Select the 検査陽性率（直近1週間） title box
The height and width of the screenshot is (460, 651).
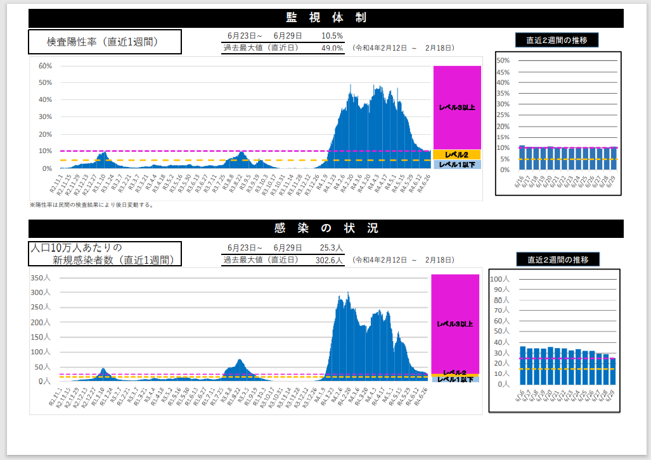(105, 42)
